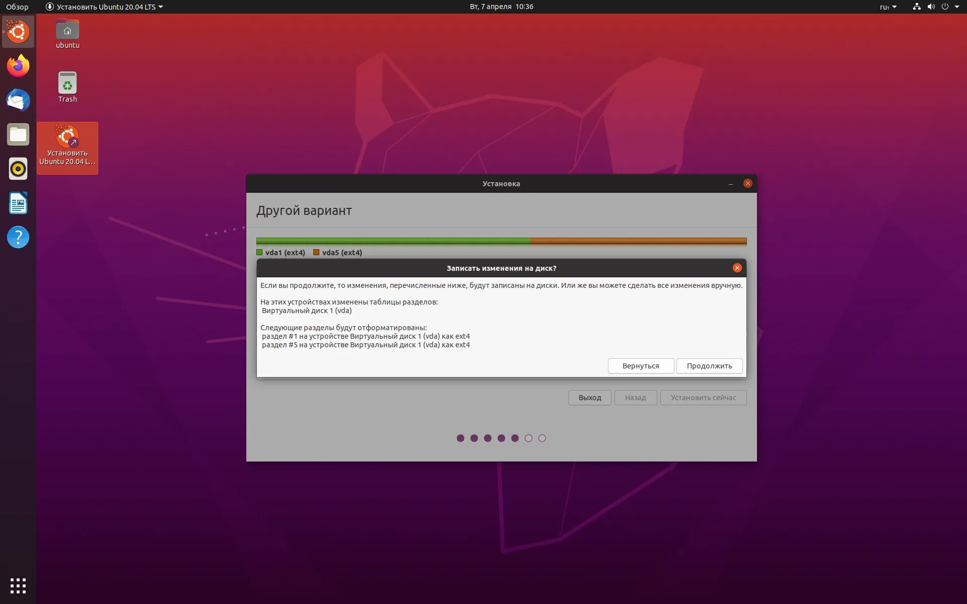The width and height of the screenshot is (967, 604).
Task: Click the green vda1 (ext4) color legend
Action: pos(260,252)
